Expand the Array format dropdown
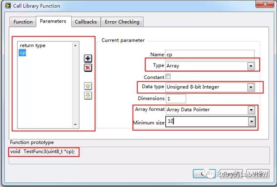277x187 pixels. 251,110
